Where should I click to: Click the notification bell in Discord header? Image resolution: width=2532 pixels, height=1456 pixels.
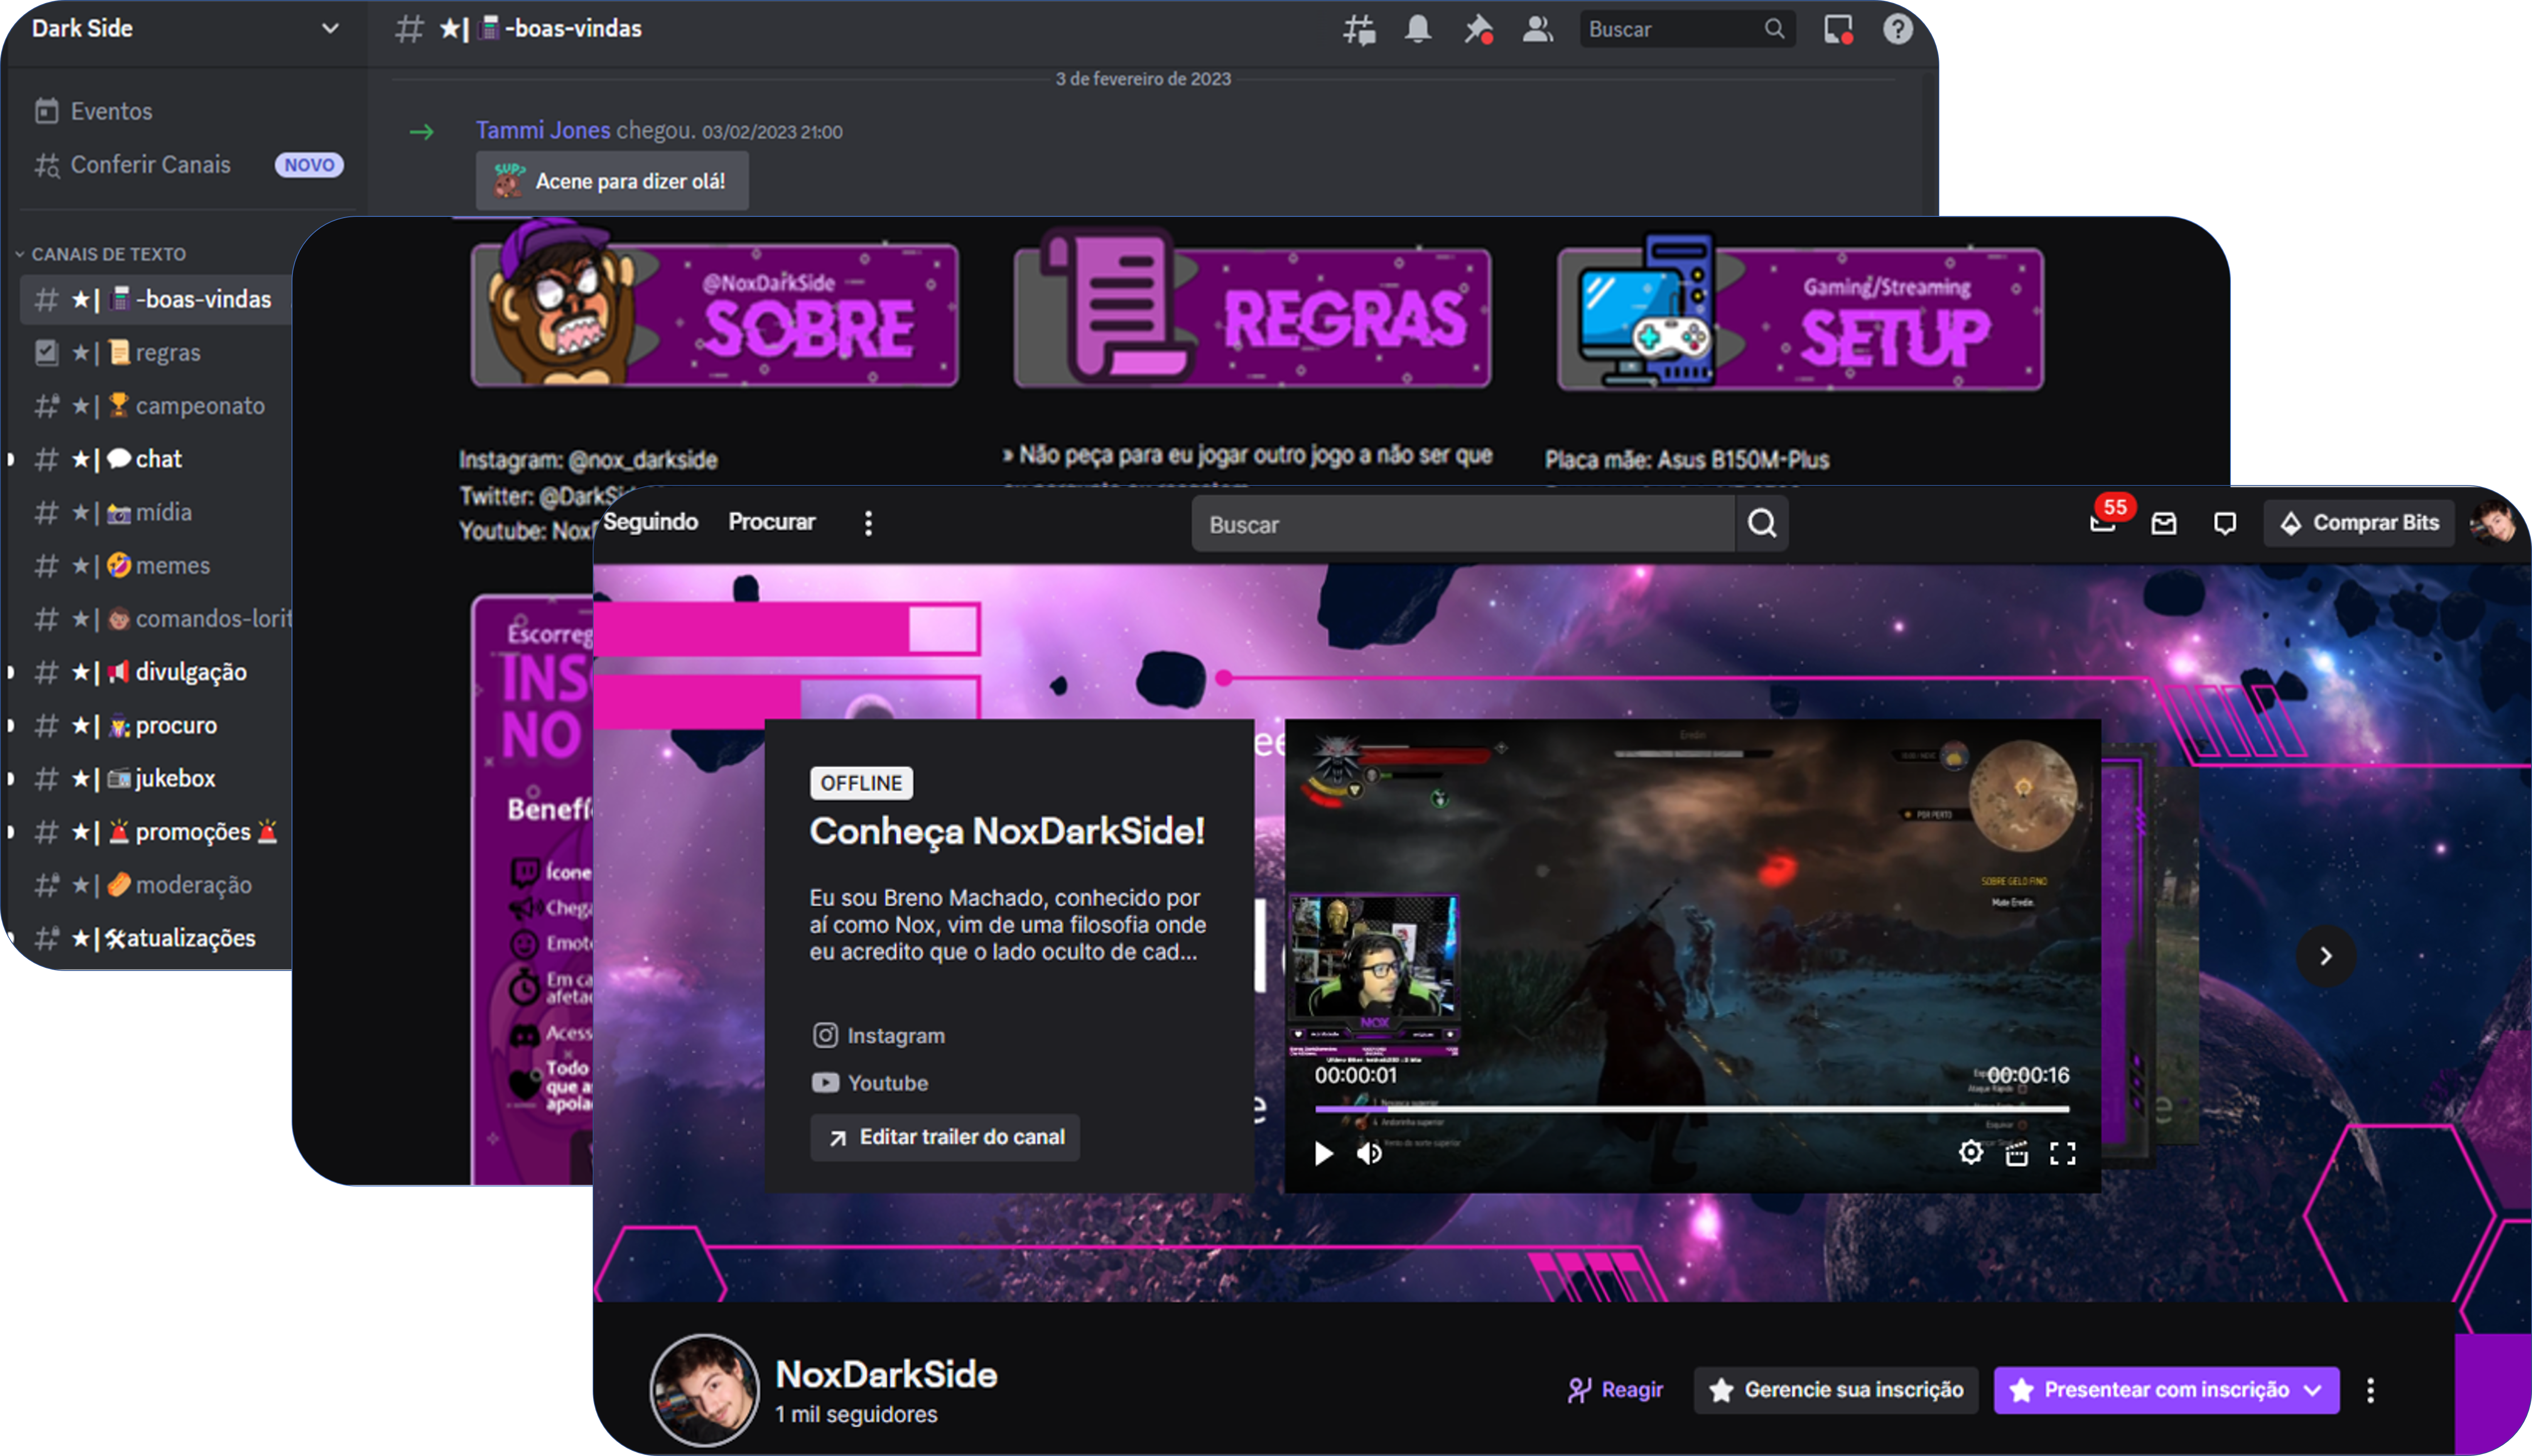click(1418, 29)
